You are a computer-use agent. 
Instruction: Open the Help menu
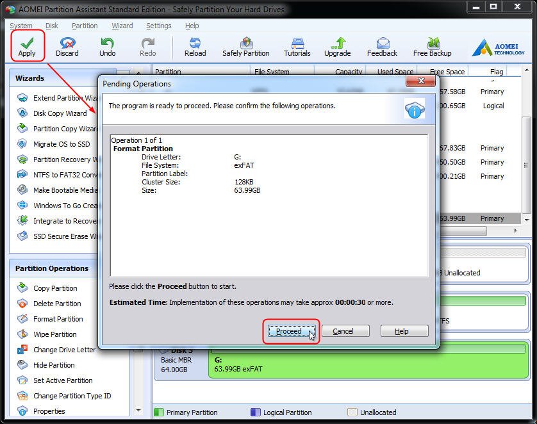coord(192,26)
